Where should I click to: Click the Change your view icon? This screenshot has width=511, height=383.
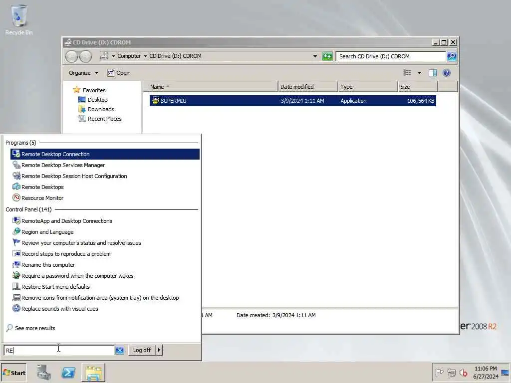point(407,73)
